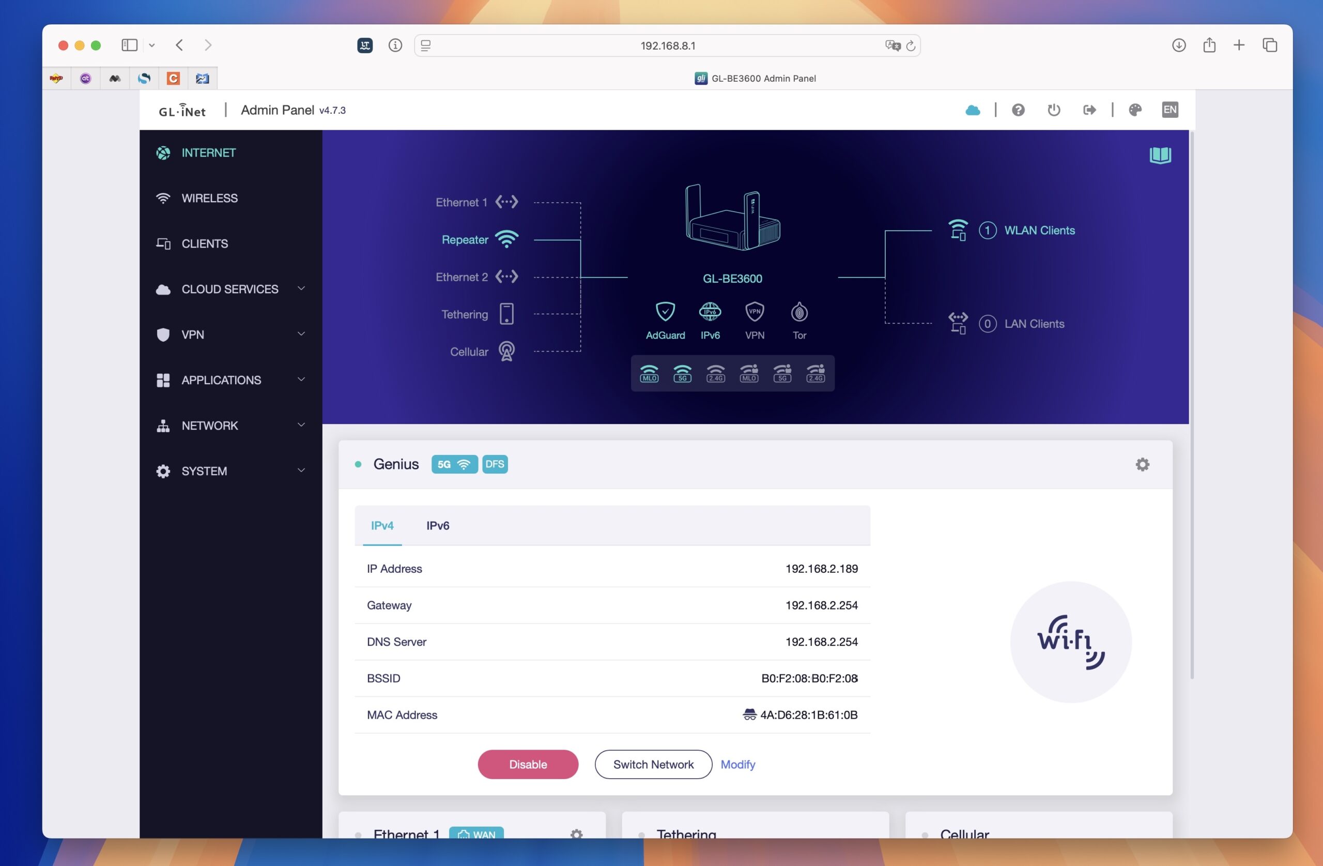Open the theme palette icon
1323x866 pixels.
pos(1135,110)
